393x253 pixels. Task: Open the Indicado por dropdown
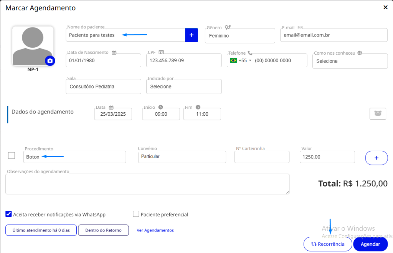(184, 87)
